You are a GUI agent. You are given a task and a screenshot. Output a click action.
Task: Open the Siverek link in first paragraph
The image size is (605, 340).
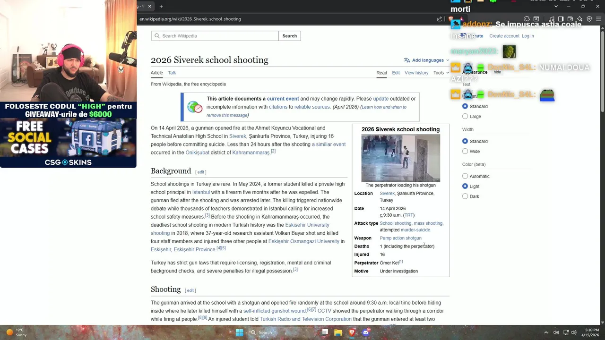pos(238,136)
